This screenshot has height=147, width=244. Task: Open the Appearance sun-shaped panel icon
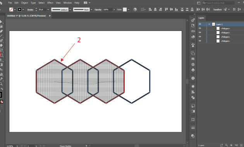193,86
